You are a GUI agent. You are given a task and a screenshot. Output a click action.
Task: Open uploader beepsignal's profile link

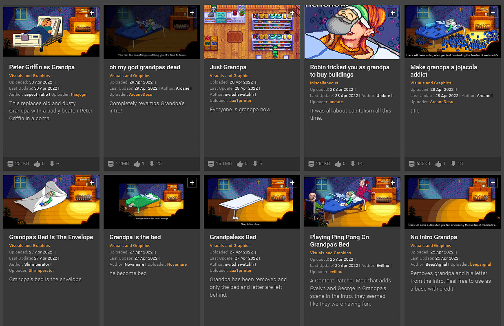(480, 264)
